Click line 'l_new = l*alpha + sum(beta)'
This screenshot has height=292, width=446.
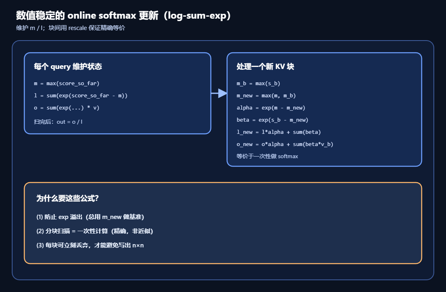[x=279, y=132]
